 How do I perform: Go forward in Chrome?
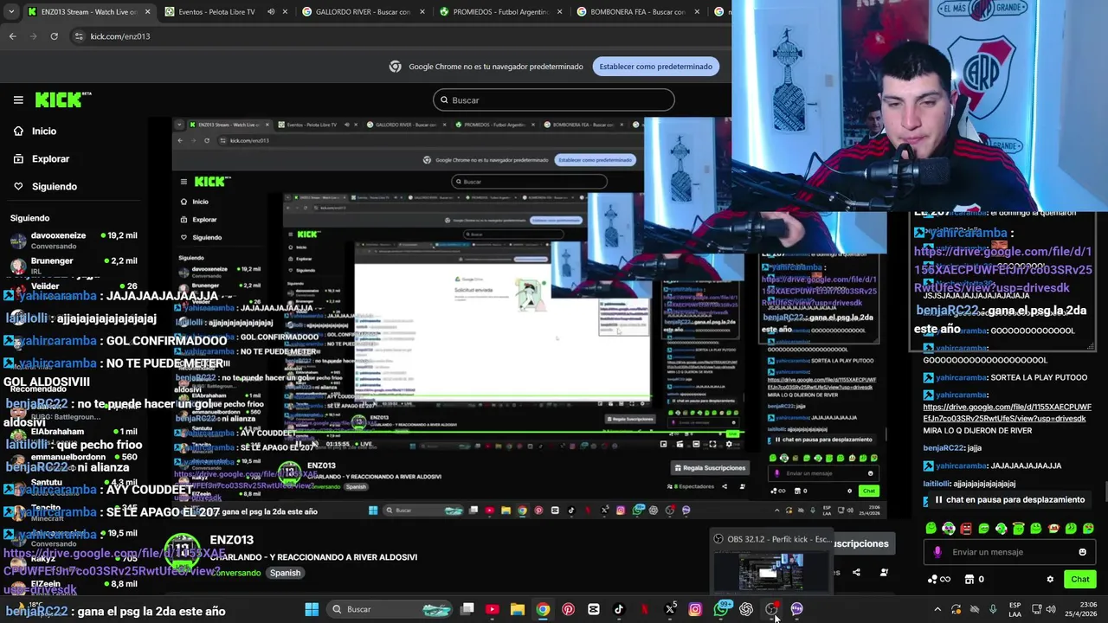click(34, 36)
